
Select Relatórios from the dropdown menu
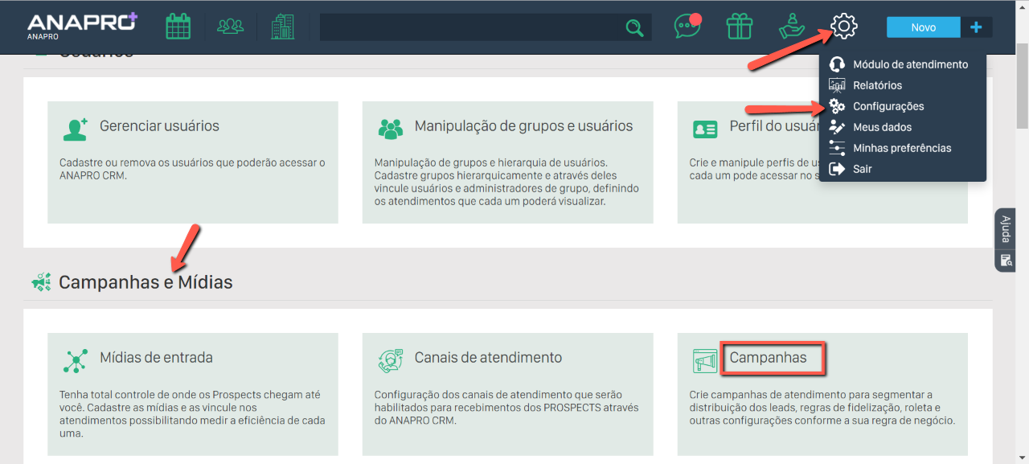pos(877,85)
